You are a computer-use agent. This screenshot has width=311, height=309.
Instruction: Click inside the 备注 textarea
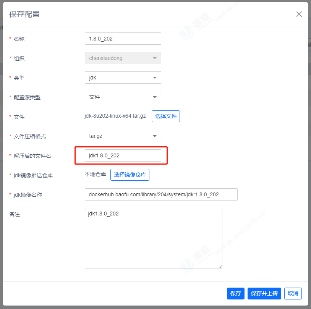point(153,238)
